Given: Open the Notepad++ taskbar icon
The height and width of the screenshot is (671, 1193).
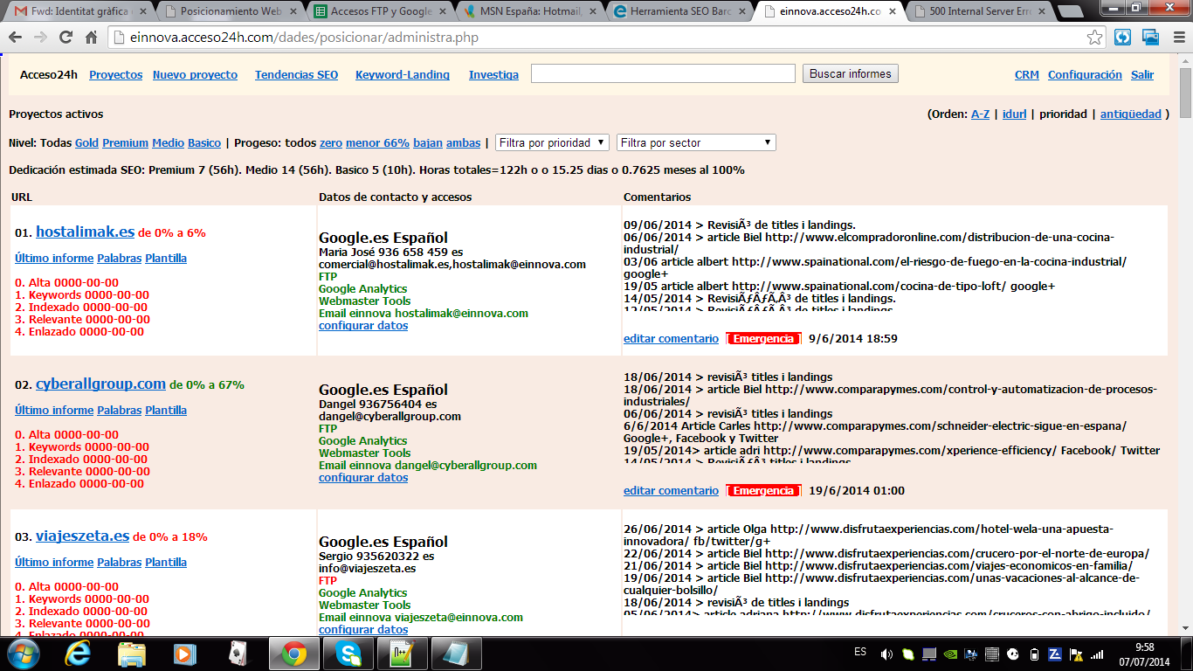Looking at the screenshot, I should [402, 654].
